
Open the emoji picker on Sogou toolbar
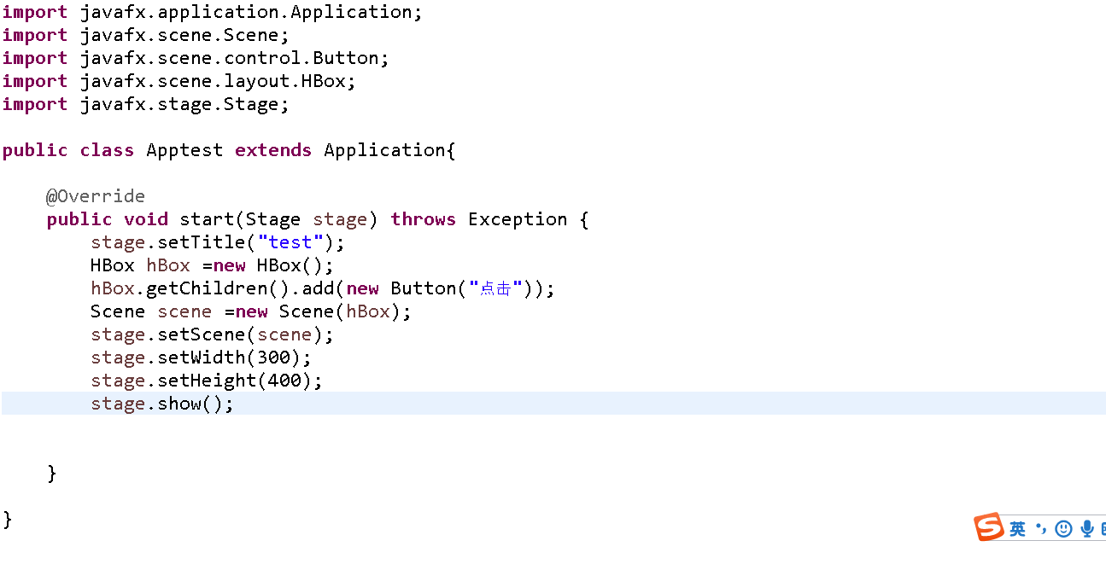click(1063, 527)
